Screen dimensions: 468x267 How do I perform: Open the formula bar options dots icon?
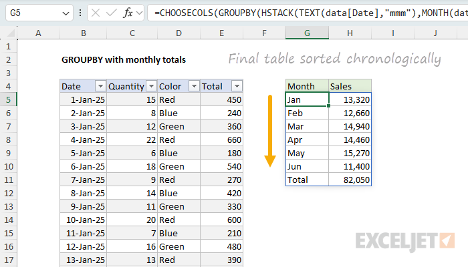coord(80,13)
